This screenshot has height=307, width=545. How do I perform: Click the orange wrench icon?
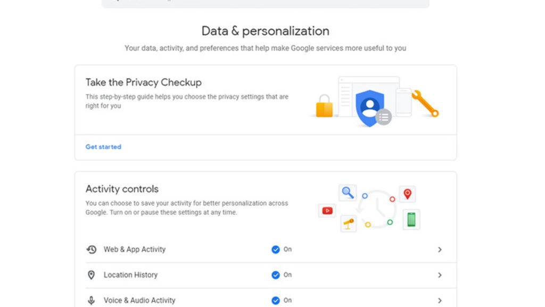pos(425,103)
